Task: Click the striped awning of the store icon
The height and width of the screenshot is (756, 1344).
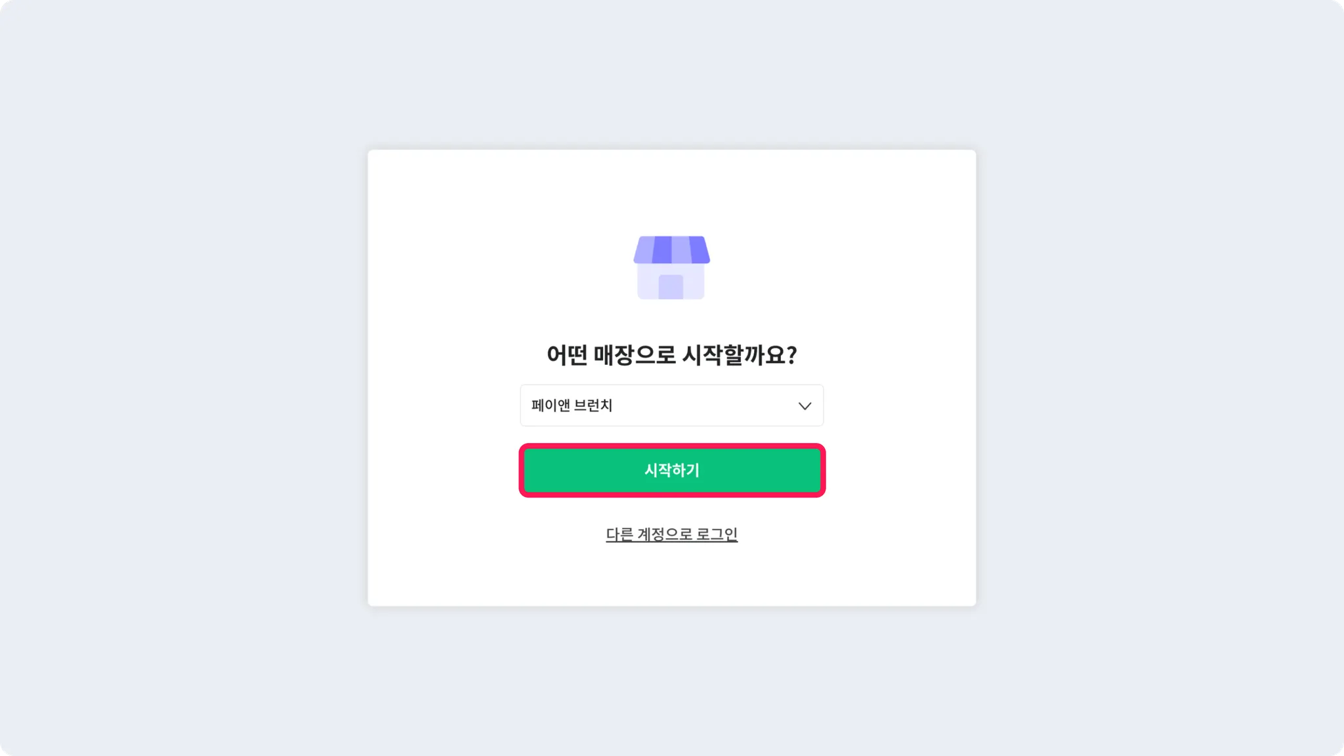Action: pyautogui.click(x=671, y=250)
